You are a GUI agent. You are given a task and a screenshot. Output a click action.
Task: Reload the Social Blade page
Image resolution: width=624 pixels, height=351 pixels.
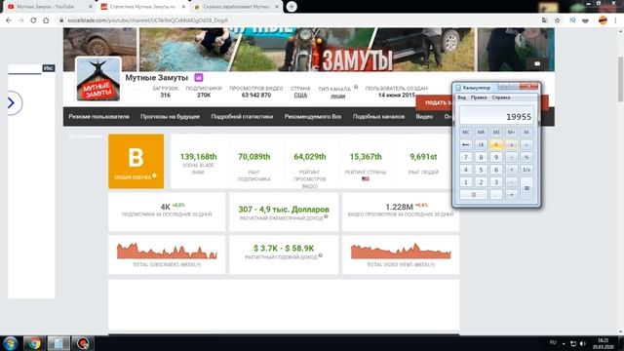click(x=33, y=20)
